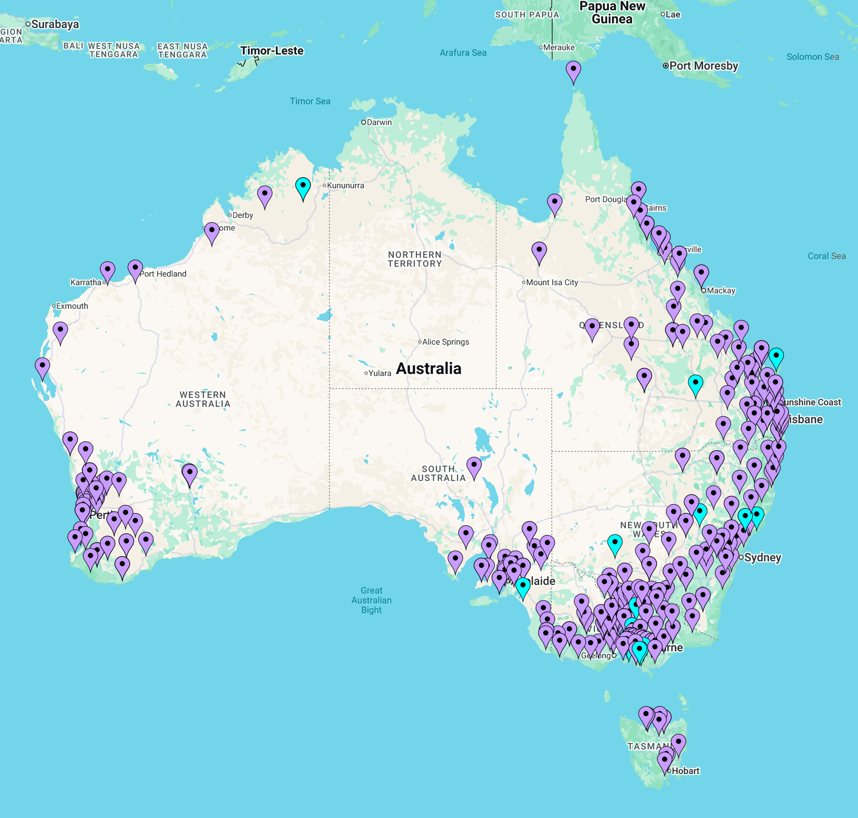Screen dimensions: 858x818
Task: Open the purple pin above Mackay
Action: coord(701,276)
